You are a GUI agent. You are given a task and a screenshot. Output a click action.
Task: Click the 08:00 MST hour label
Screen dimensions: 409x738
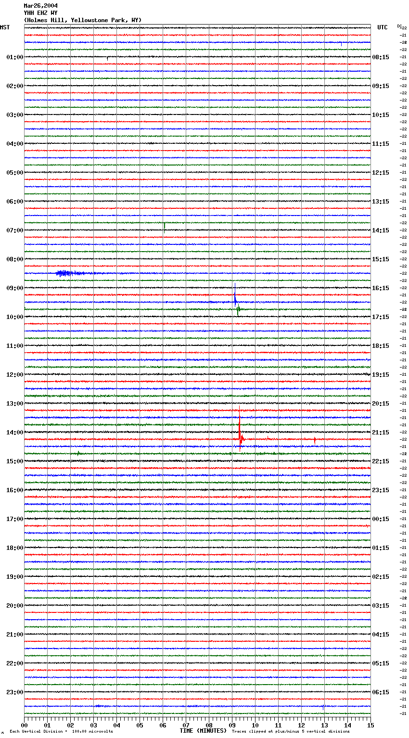point(14,259)
